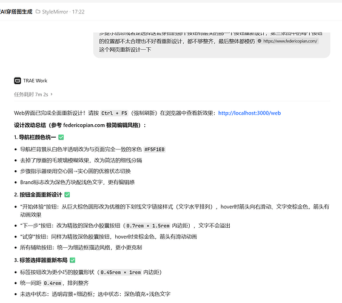Screen dimensions: 342x303
Task: Click the StyleMirror folder icon
Action: pos(38,12)
